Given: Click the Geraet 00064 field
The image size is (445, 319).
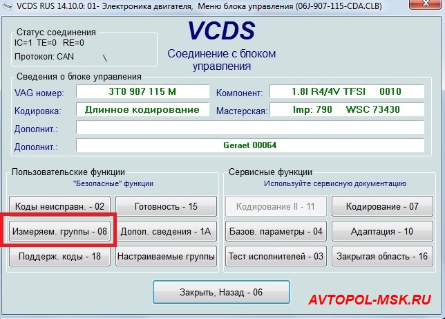Looking at the screenshot, I should tap(250, 145).
